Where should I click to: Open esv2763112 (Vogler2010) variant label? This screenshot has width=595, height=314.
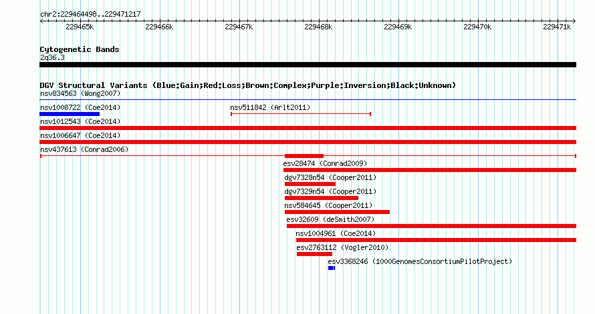coord(342,247)
